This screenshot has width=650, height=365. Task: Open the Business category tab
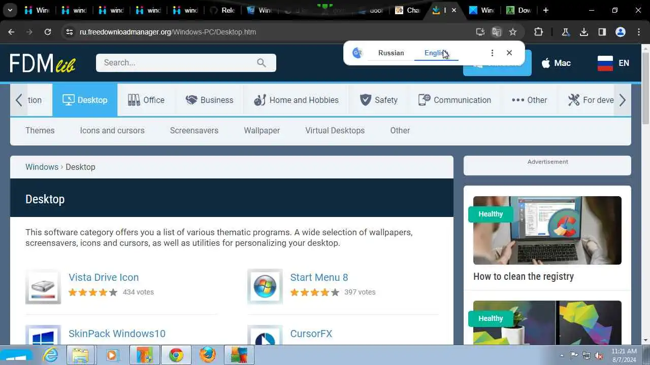coord(209,100)
